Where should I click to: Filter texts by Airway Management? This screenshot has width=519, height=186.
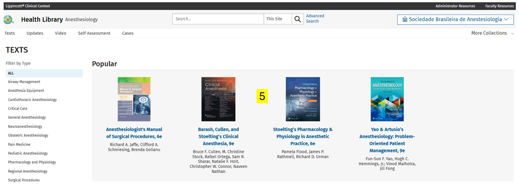[x=24, y=81]
